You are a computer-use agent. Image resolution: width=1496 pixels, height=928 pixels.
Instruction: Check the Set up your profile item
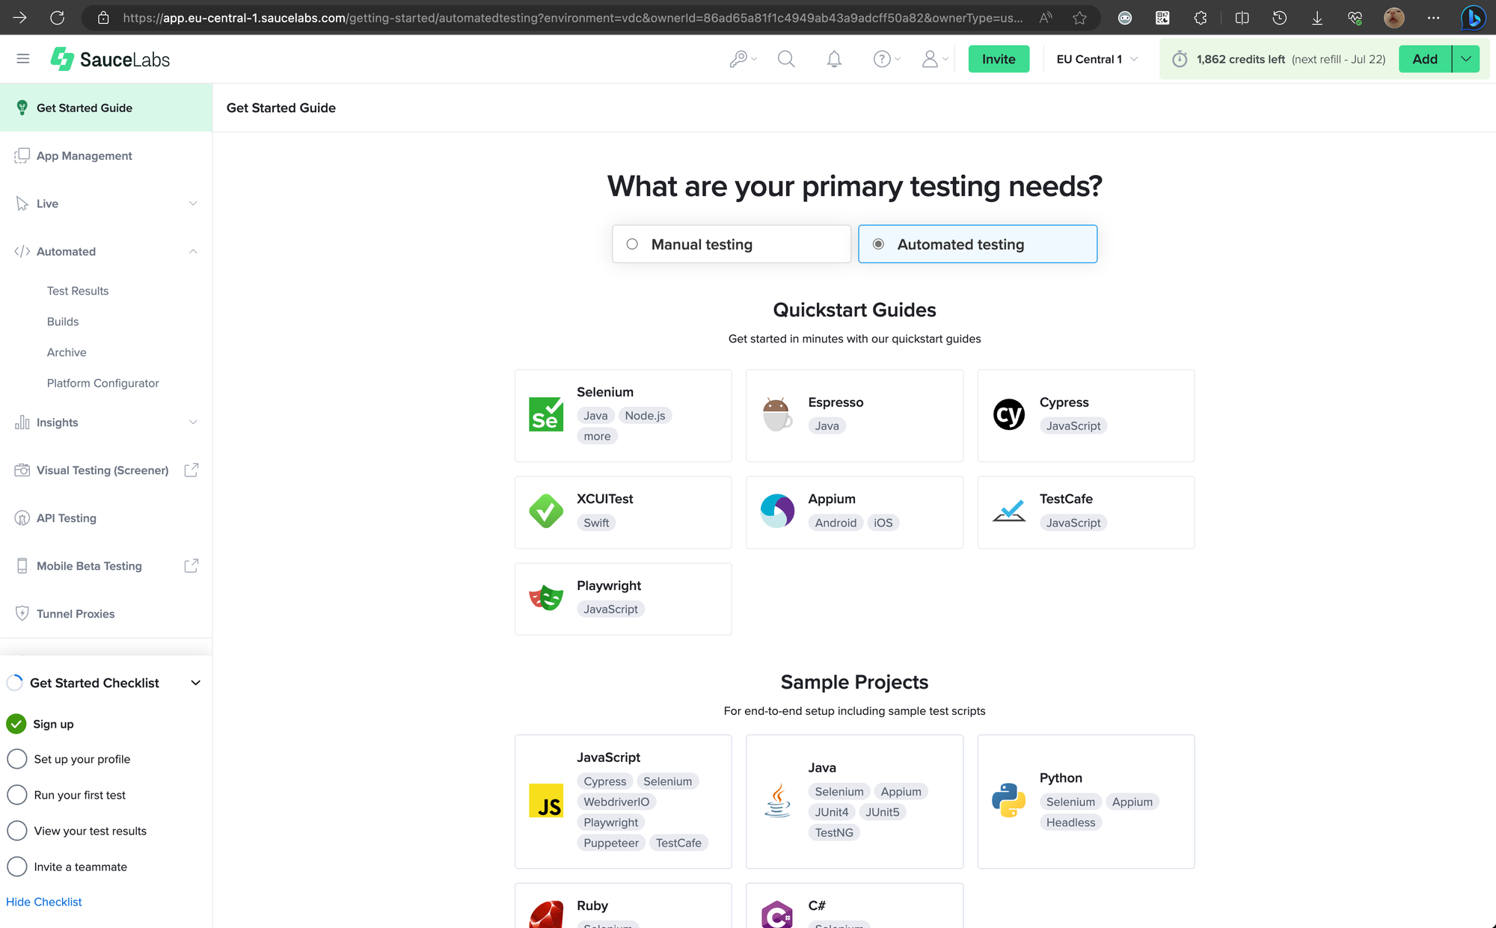(17, 759)
